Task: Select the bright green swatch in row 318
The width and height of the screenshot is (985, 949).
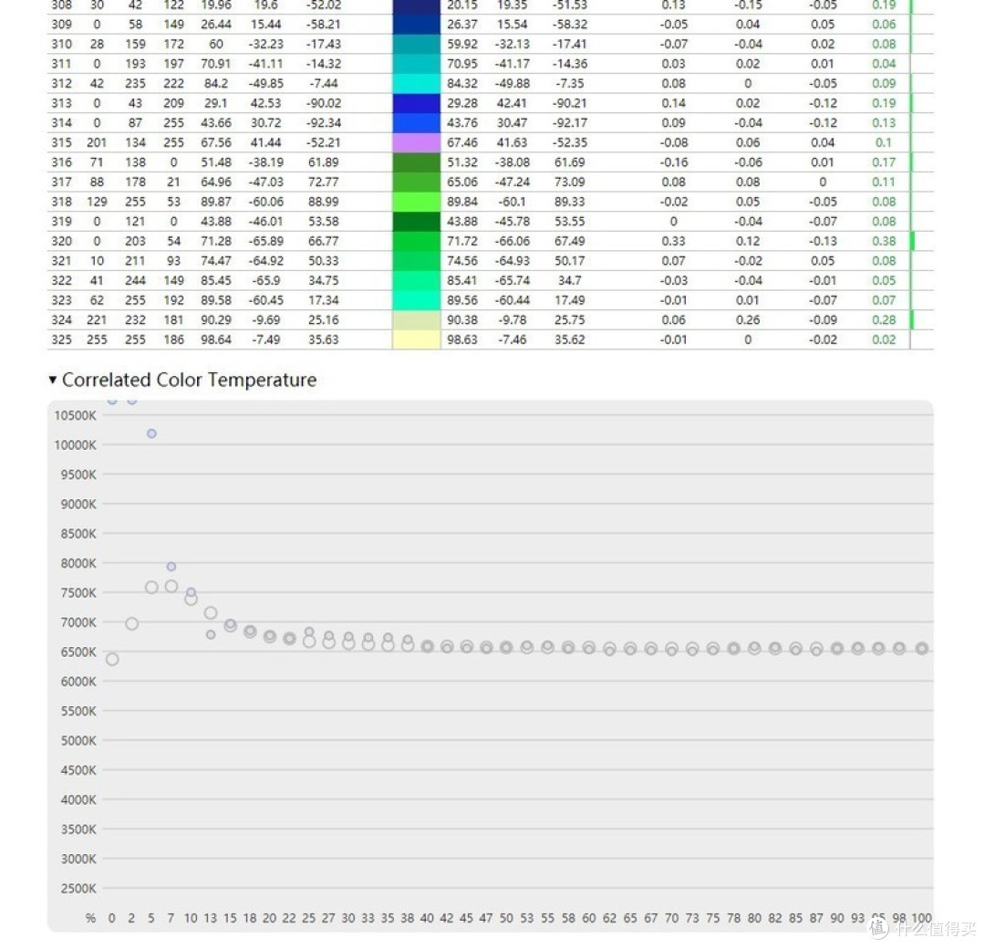Action: 417,202
